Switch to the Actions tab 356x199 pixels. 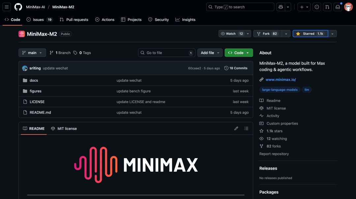pos(105,20)
